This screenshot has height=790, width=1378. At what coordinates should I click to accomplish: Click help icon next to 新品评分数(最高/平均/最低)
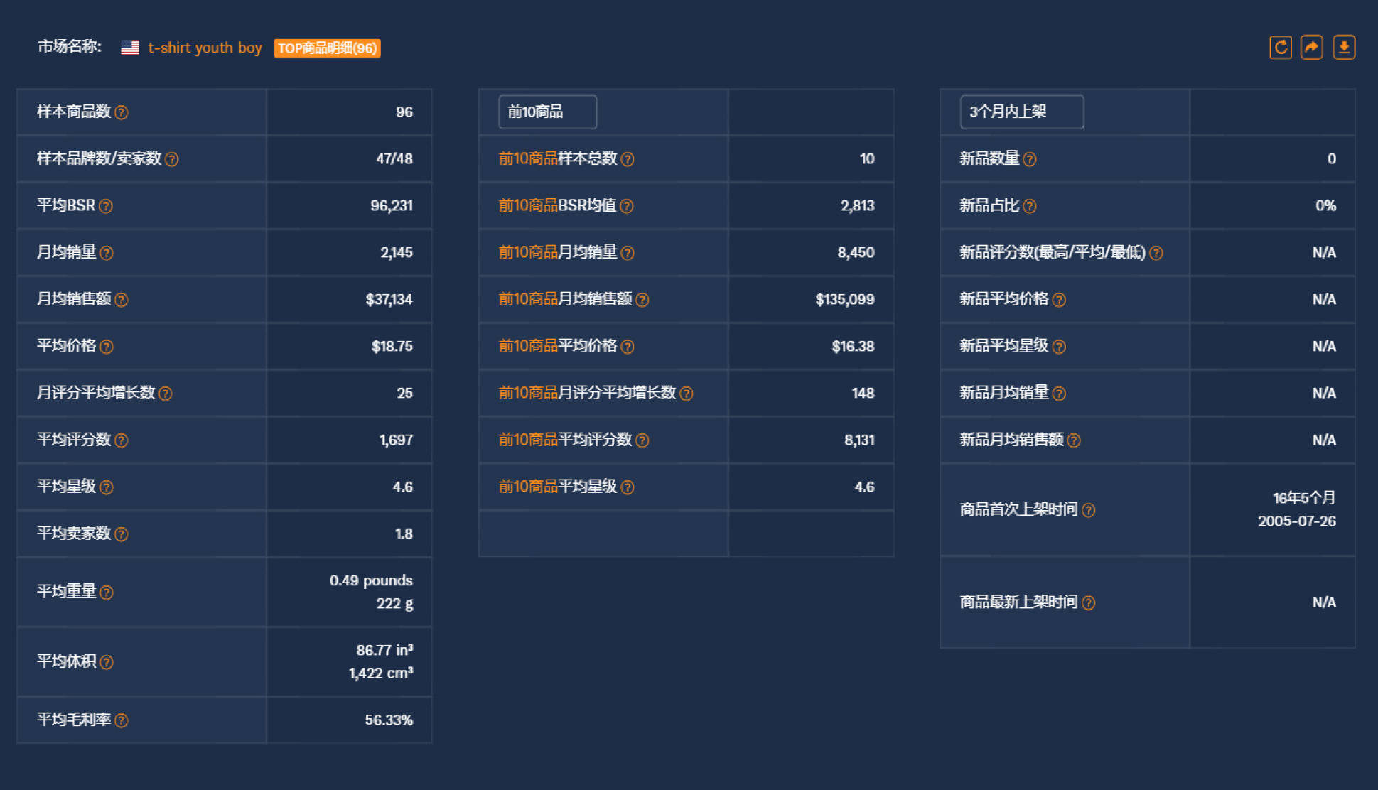pyautogui.click(x=1156, y=253)
